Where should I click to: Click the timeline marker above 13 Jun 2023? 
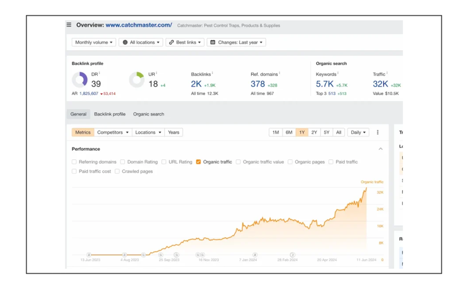(89, 255)
